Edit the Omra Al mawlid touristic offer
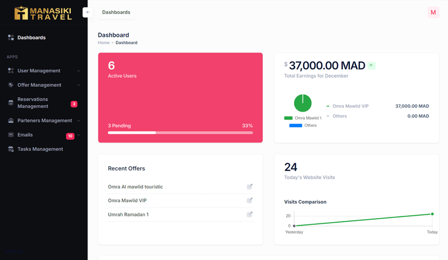The height and width of the screenshot is (260, 448). (250, 187)
